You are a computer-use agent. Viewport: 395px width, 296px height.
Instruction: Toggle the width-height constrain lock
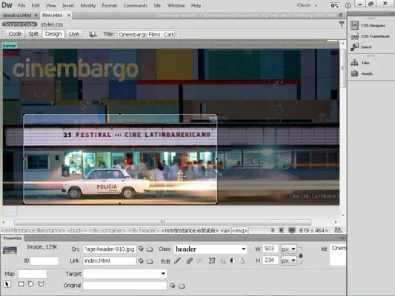[301, 255]
